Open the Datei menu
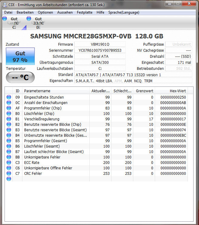This screenshot has width=199, height=225. tap(8, 12)
